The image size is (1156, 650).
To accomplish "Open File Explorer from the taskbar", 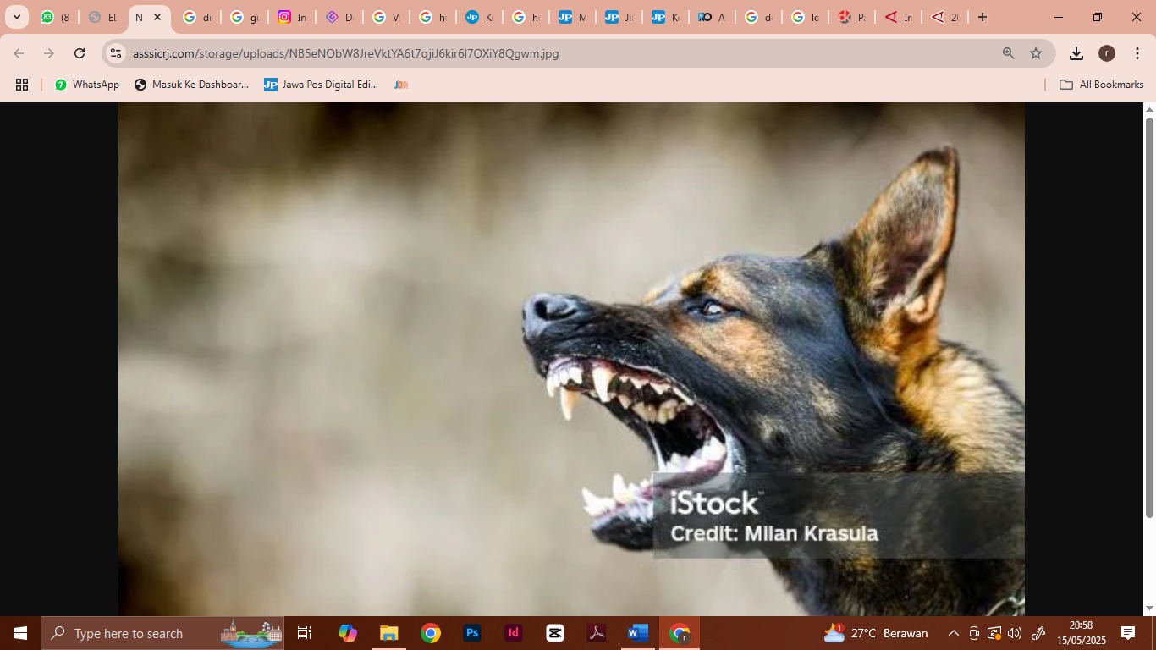I will pyautogui.click(x=388, y=633).
